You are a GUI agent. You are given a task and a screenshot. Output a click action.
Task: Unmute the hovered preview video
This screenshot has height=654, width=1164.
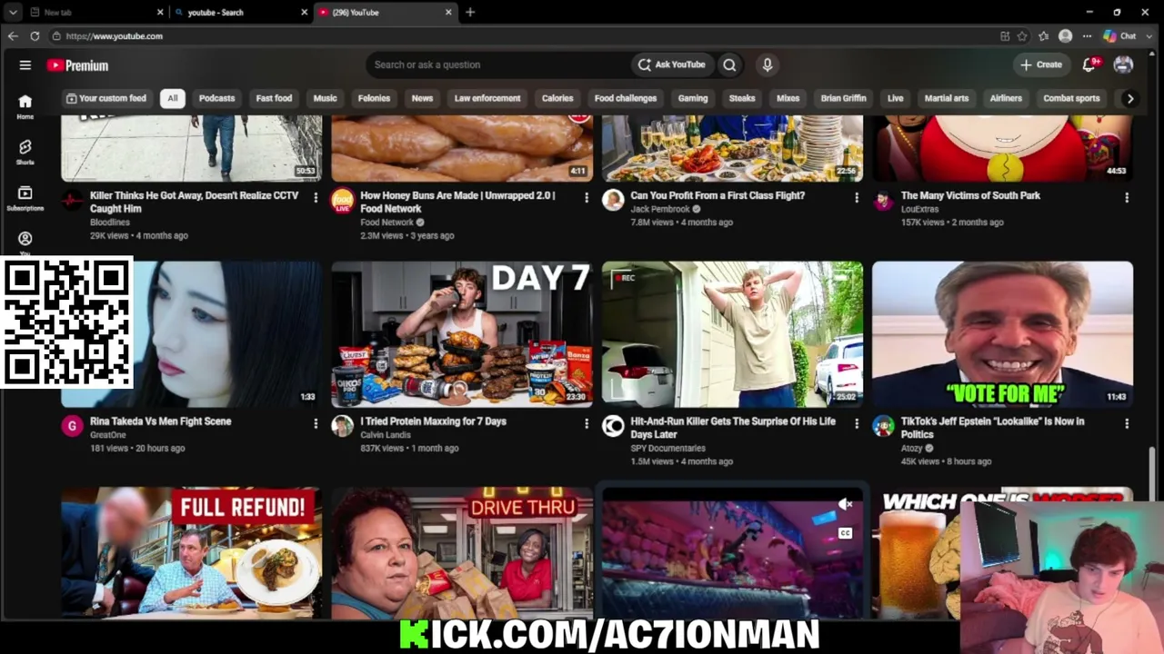[x=845, y=504]
